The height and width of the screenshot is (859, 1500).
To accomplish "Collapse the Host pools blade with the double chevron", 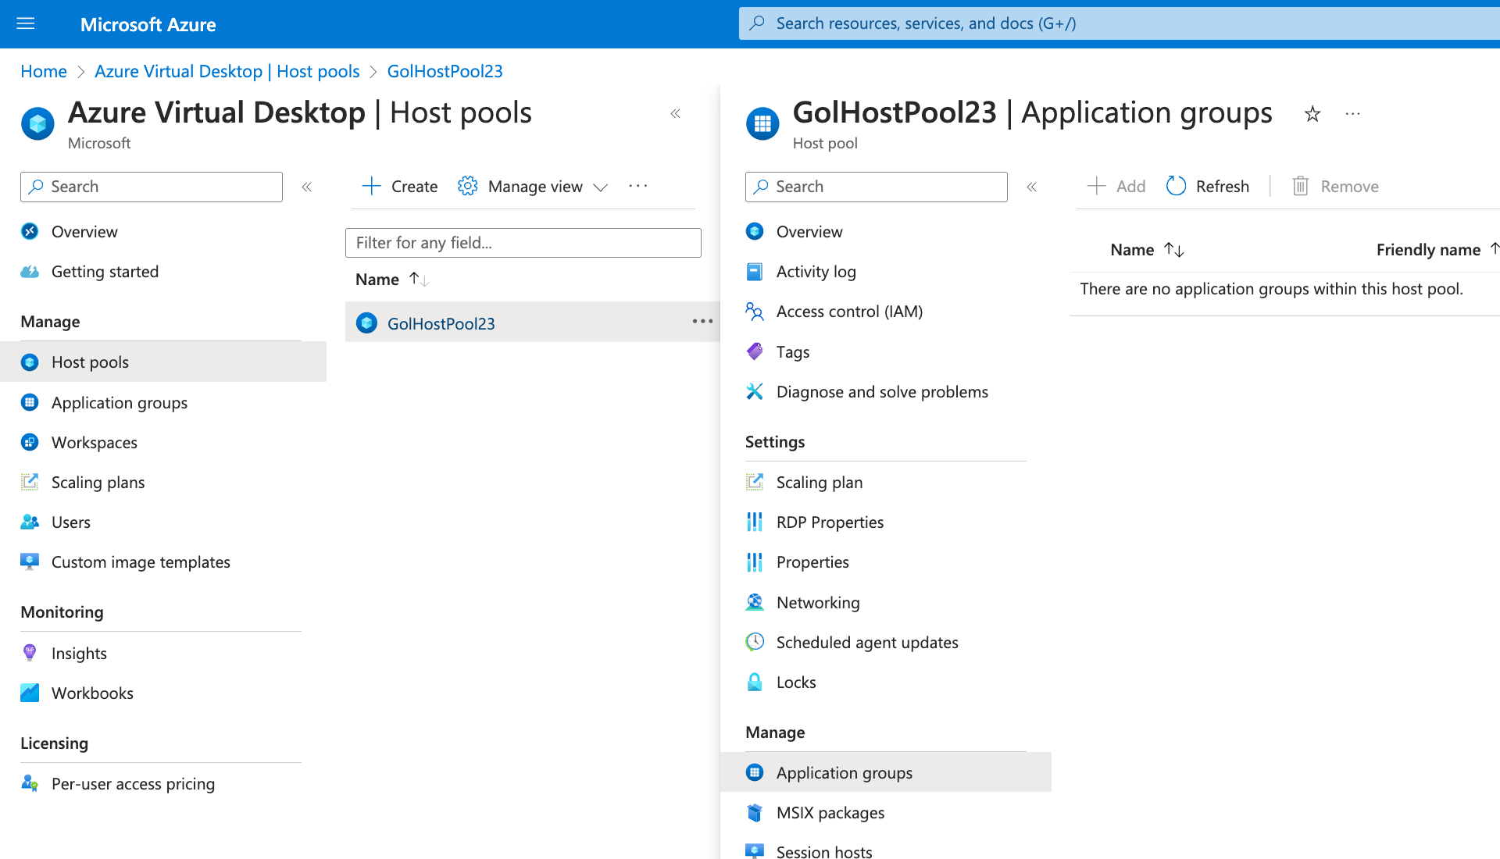I will tap(676, 114).
